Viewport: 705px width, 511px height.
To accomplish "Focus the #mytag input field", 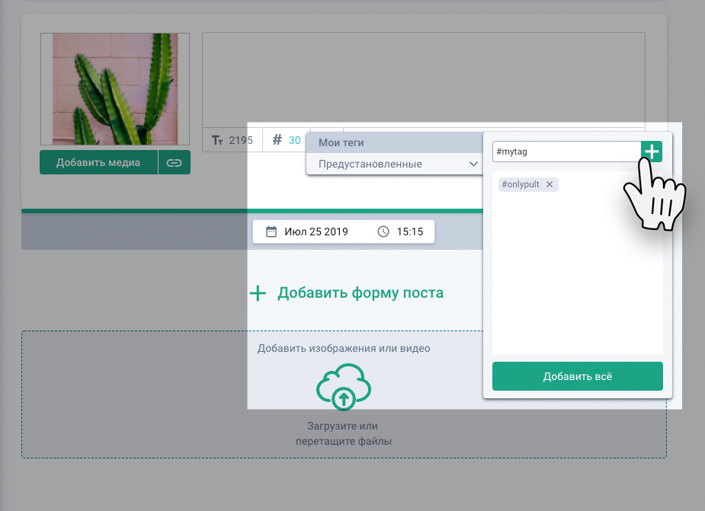I will [x=566, y=152].
